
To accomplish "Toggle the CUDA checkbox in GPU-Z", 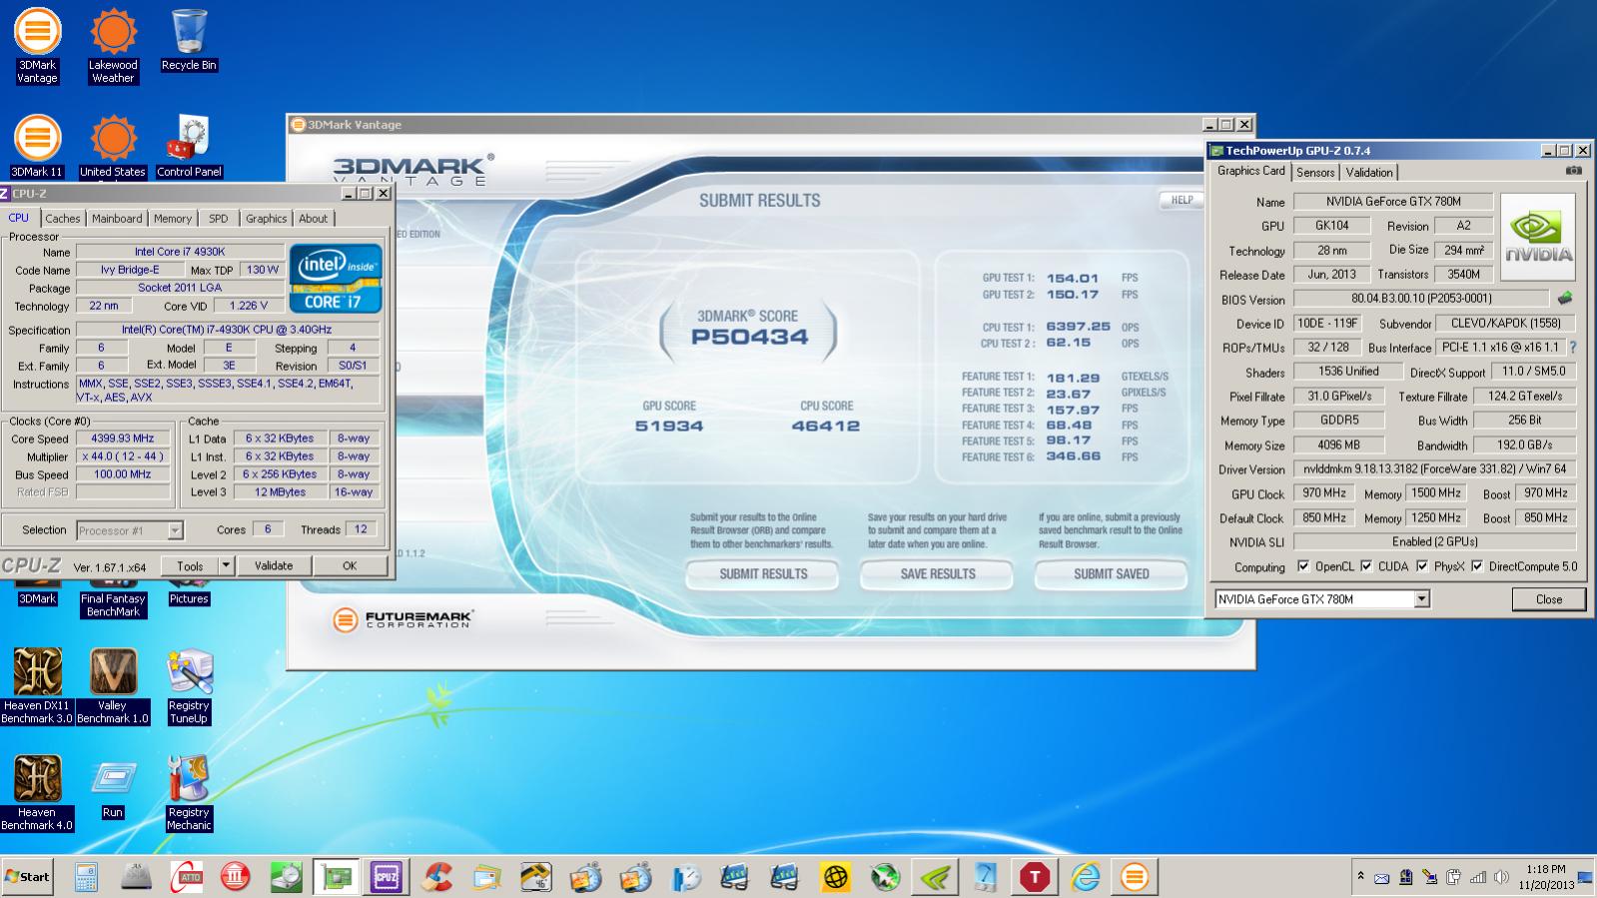I will pos(1365,566).
